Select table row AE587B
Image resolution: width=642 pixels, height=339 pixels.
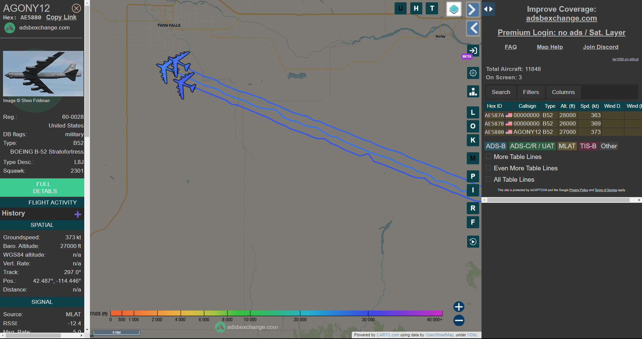click(x=563, y=123)
